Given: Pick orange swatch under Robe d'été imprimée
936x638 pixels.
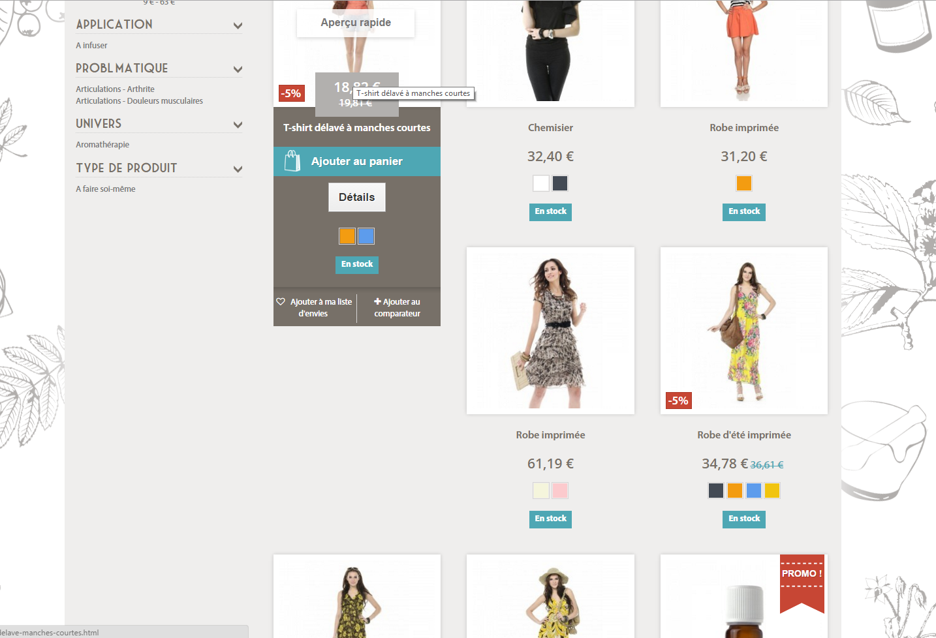Looking at the screenshot, I should click(x=735, y=491).
